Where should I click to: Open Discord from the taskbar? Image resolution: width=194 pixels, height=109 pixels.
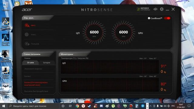[101, 106]
